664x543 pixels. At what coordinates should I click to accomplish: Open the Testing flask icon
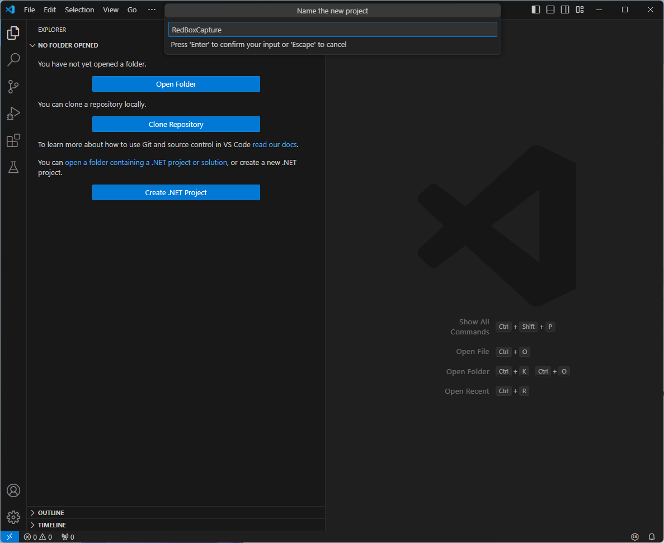tap(13, 167)
